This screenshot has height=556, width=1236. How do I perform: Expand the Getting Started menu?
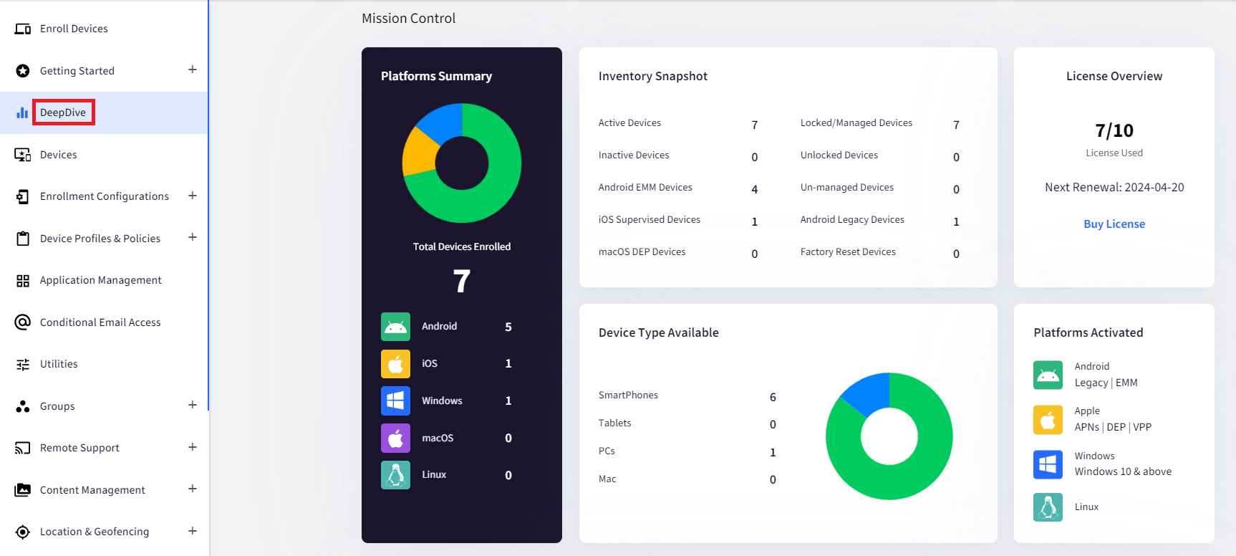coord(193,69)
